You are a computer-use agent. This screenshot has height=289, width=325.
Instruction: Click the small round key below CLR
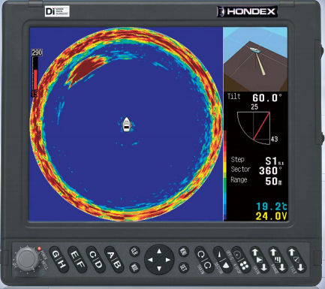[x=134, y=268]
